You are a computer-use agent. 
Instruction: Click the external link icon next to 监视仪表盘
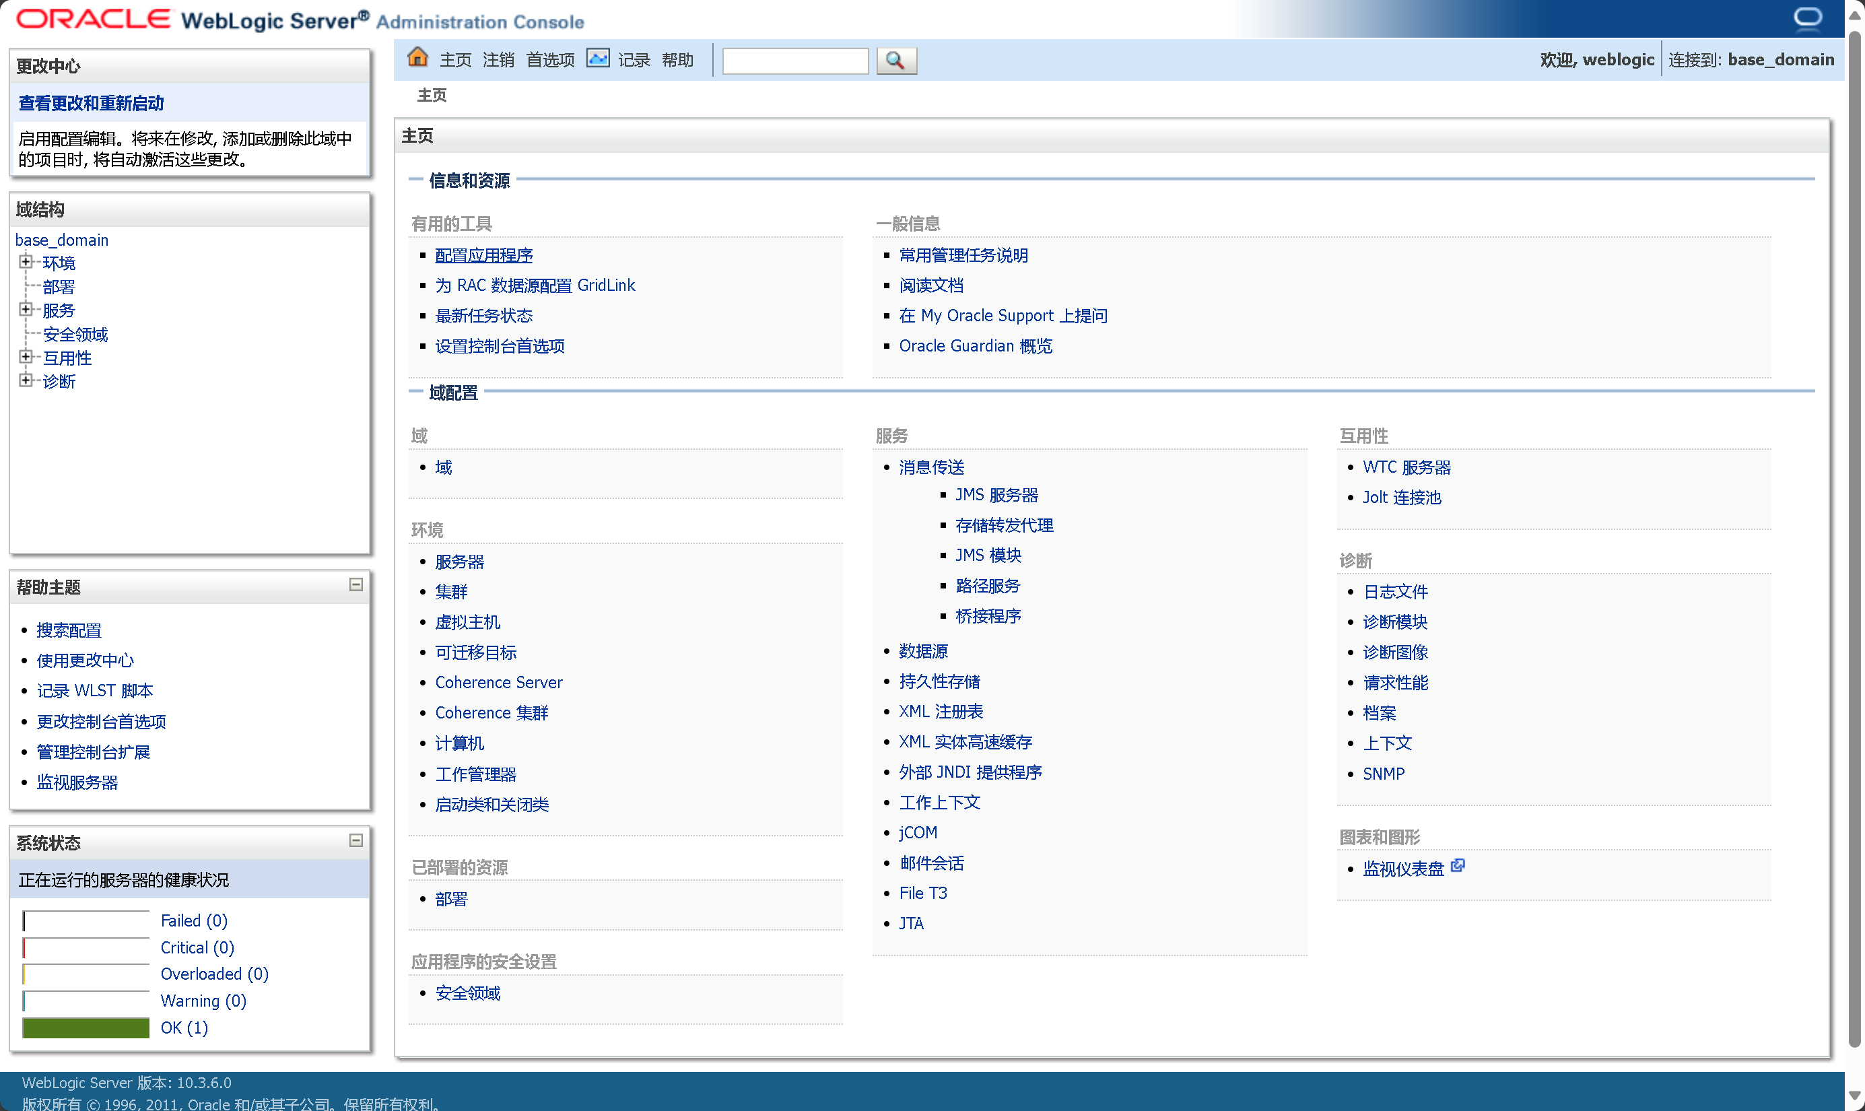point(1456,866)
